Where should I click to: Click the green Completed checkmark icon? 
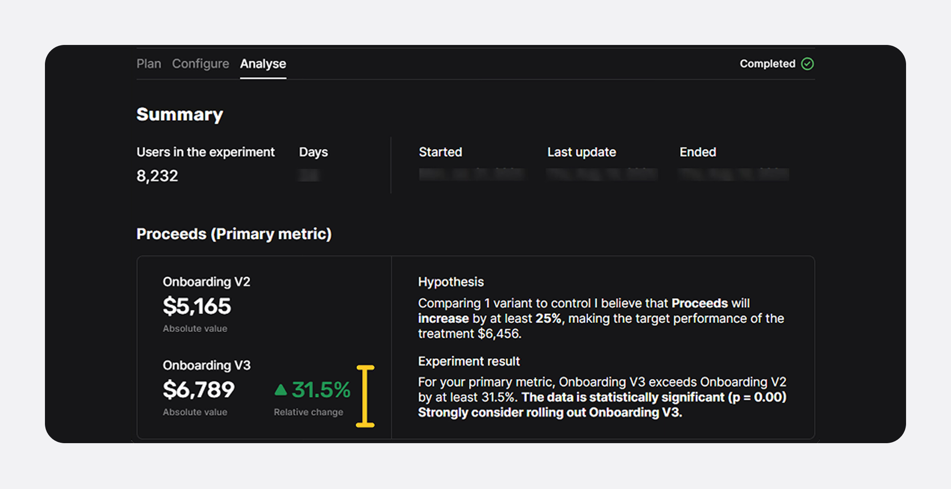pos(807,64)
